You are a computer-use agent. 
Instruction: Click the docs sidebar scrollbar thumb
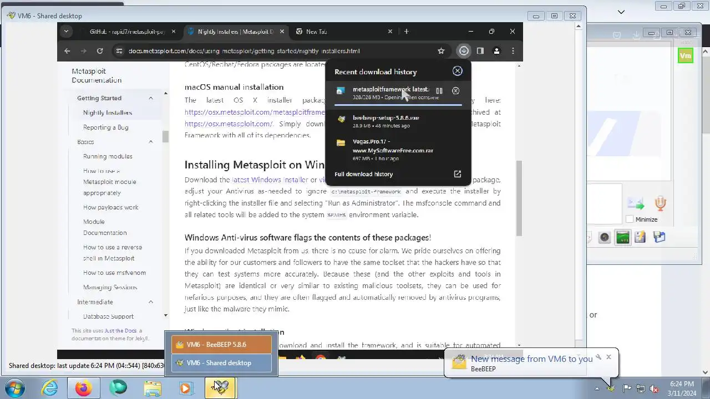165,136
